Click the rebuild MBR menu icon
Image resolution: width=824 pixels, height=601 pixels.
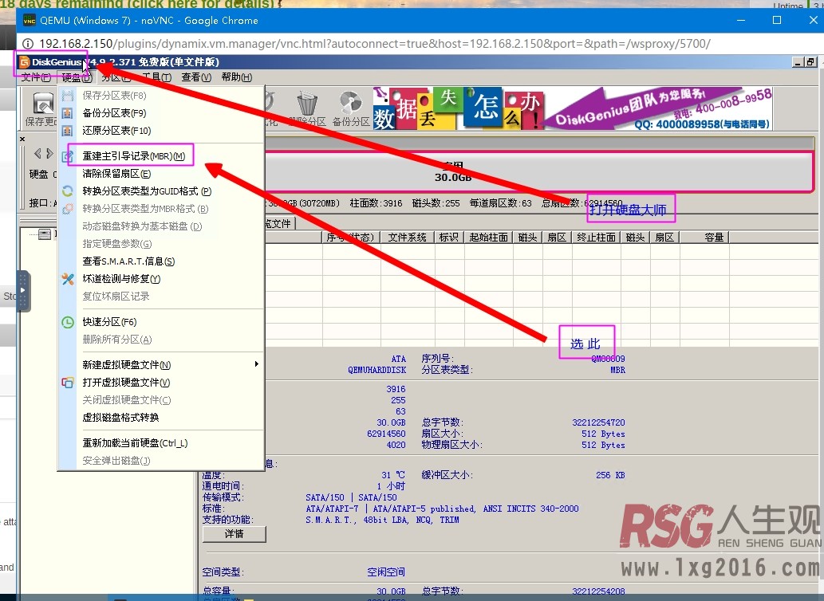(x=67, y=156)
